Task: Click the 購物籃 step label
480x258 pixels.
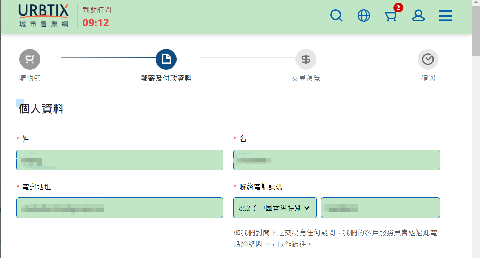Action: [30, 78]
